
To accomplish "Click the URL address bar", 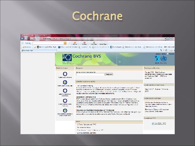I will [98, 39].
